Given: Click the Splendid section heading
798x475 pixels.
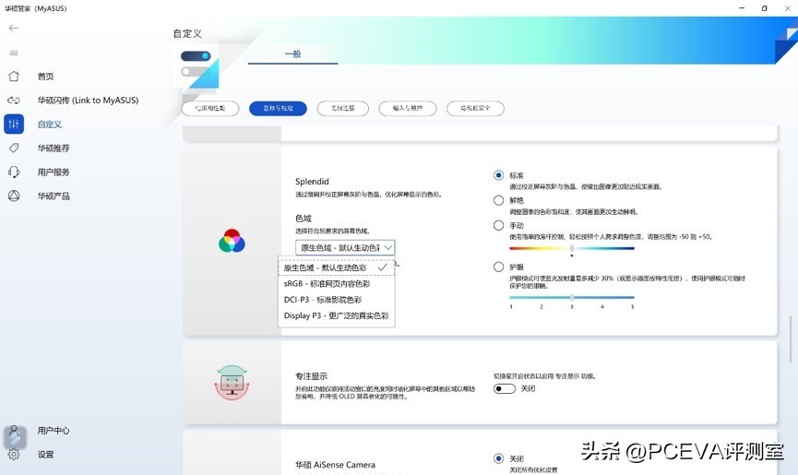Looking at the screenshot, I should point(312,182).
